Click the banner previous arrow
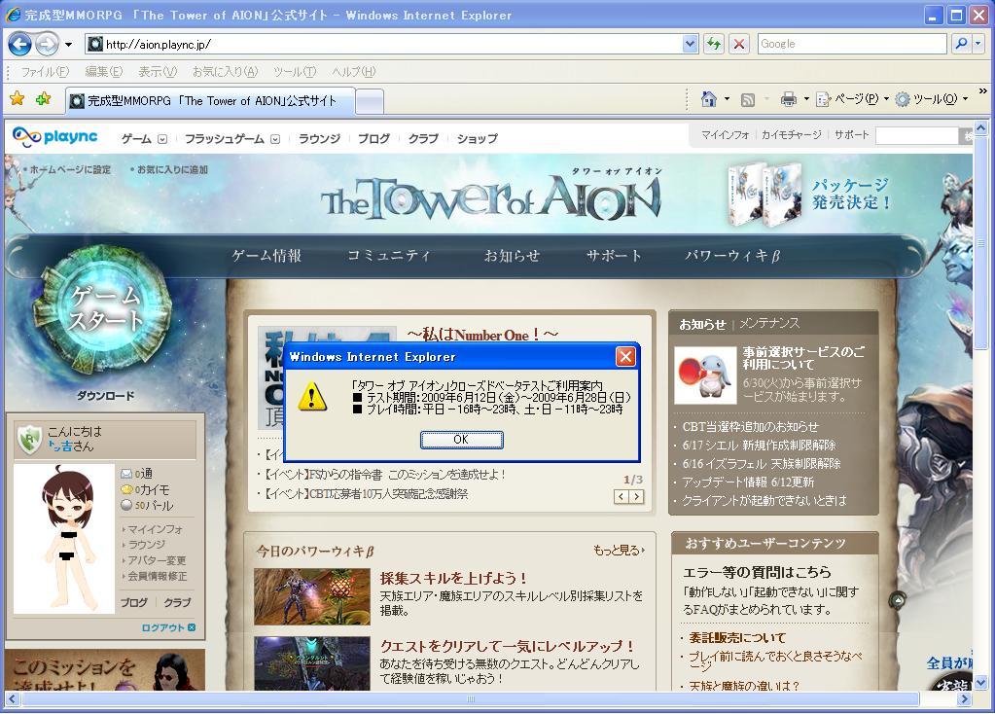 click(x=622, y=497)
